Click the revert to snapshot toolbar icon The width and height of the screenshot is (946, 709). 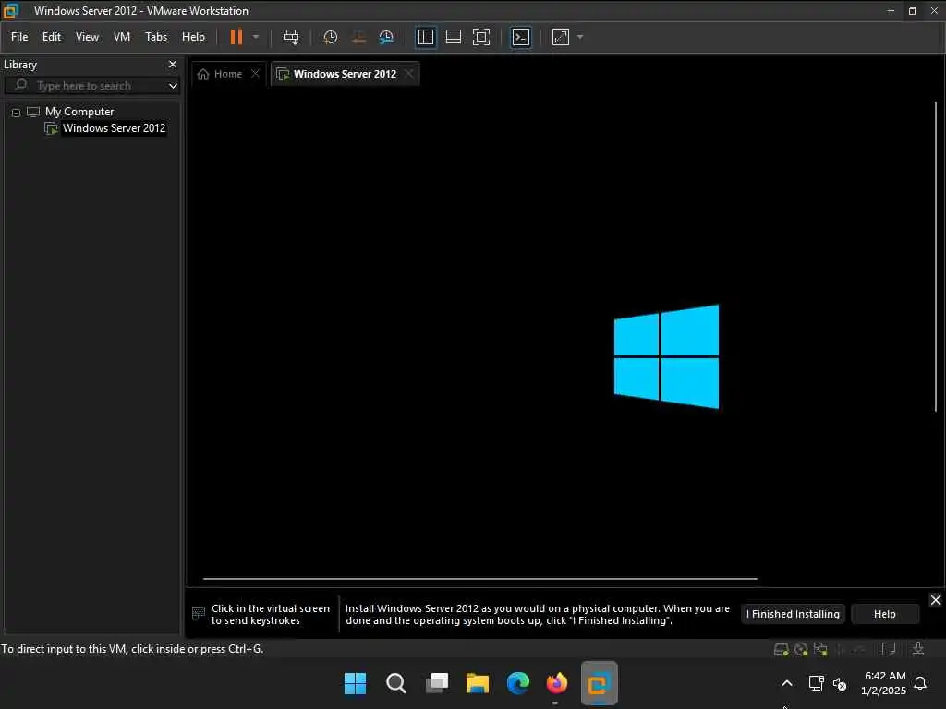(x=358, y=37)
